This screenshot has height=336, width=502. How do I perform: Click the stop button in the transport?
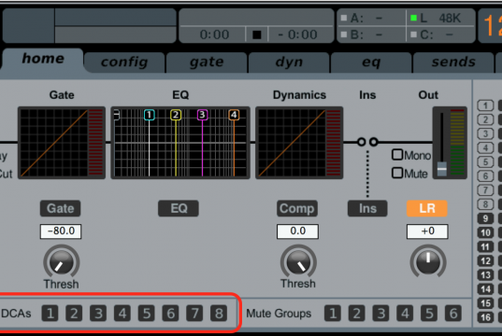coord(257,35)
